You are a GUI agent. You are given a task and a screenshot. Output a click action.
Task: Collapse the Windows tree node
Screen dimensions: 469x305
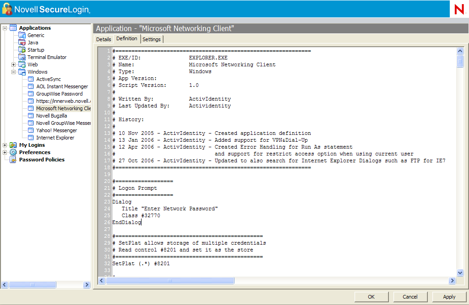tap(13, 72)
